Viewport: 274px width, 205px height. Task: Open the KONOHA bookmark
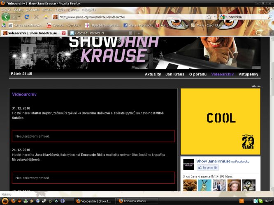coord(26,25)
